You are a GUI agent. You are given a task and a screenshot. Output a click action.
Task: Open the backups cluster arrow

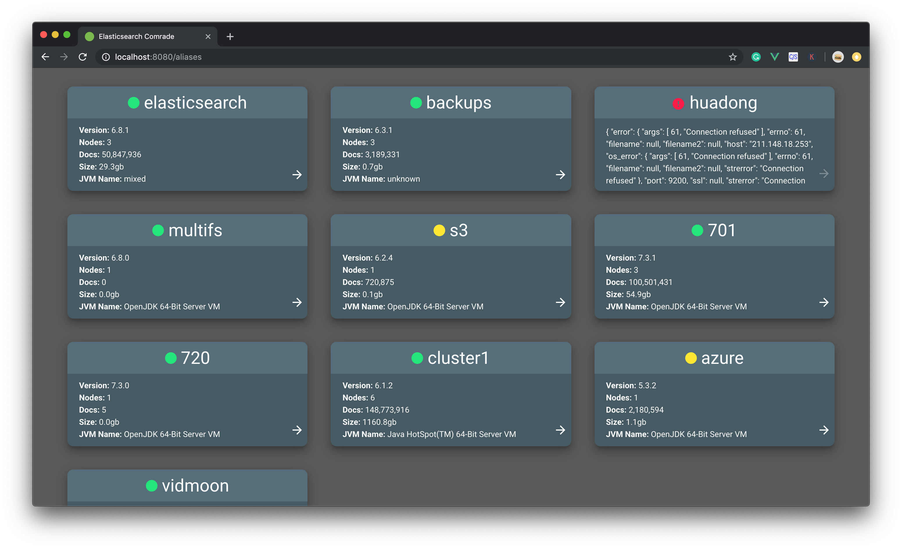(560, 175)
